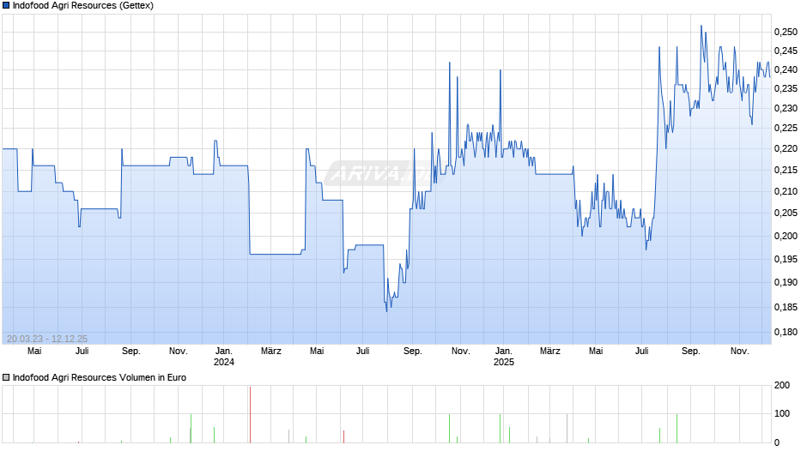This screenshot has height=451, width=807.
Task: Click the '0,240' price axis label
Action: pos(786,70)
